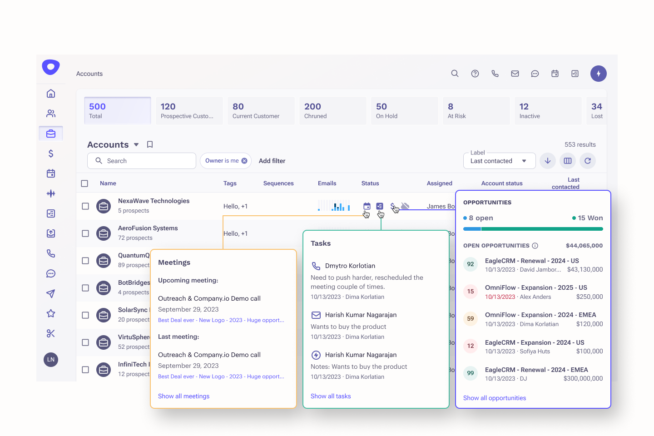Select the 50 On Hold tab
The width and height of the screenshot is (654, 436).
click(x=405, y=110)
